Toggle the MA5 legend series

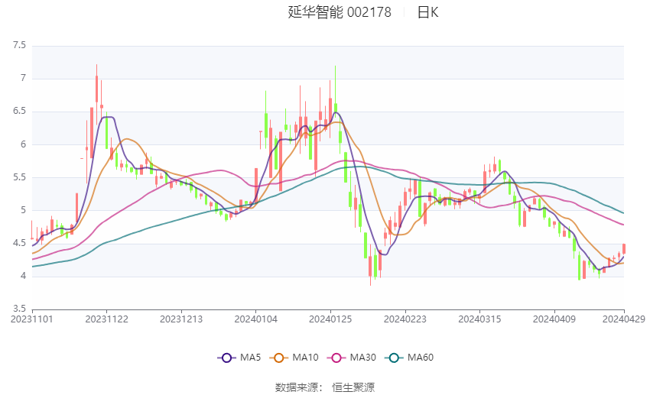[239, 358]
